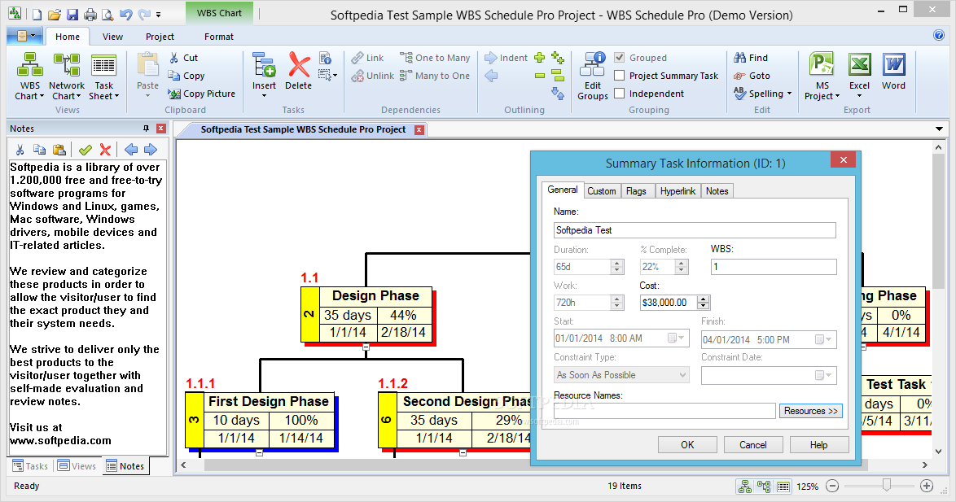This screenshot has height=502, width=956.
Task: Click the zoom slider handle
Action: 887,485
